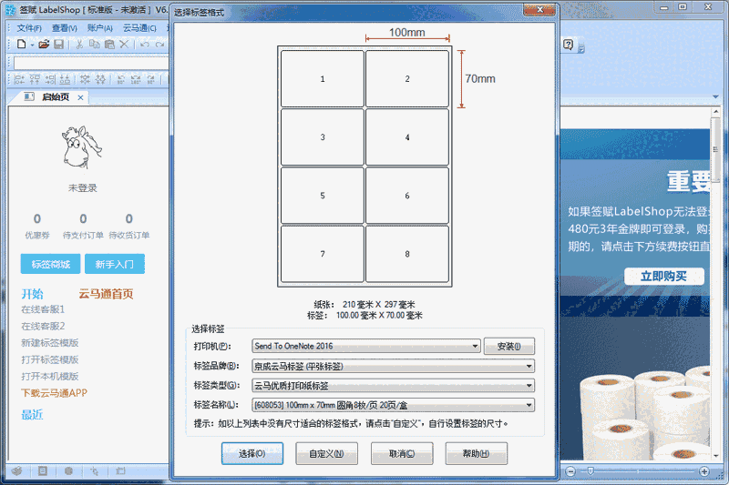Click the Paste clipboard toolbar icon
729x485 pixels.
(x=109, y=44)
